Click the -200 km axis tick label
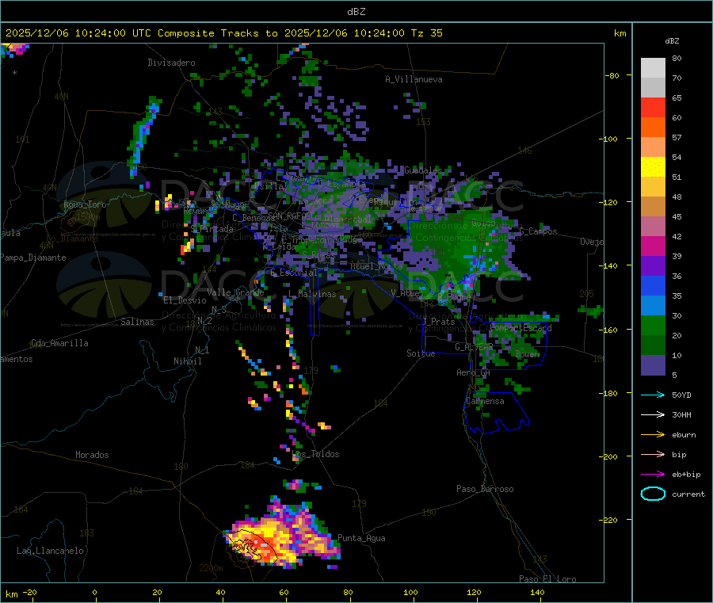713x603 pixels. point(608,456)
